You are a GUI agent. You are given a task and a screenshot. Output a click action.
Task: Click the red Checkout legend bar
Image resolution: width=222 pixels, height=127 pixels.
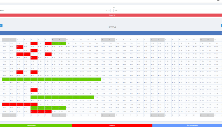point(112,125)
